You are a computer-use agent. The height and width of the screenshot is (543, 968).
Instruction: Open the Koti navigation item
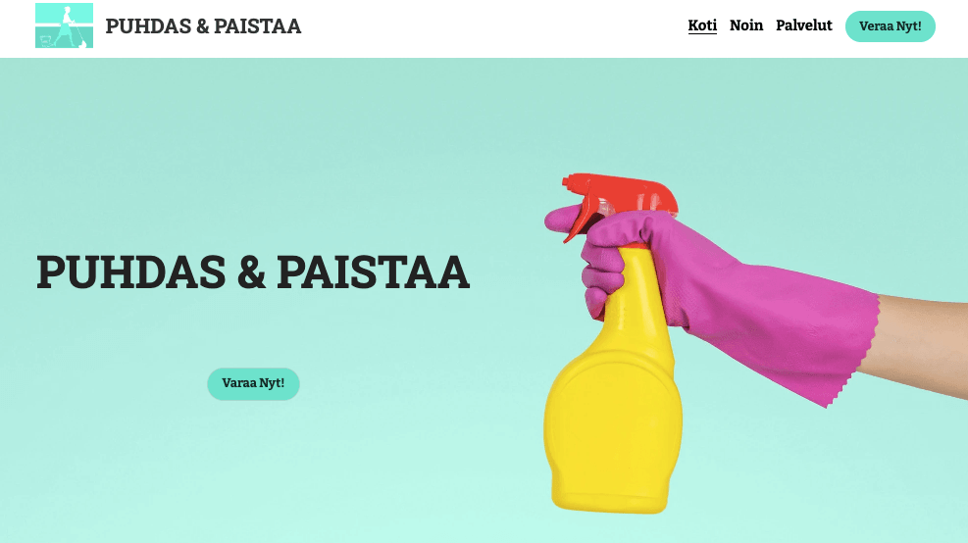click(702, 25)
